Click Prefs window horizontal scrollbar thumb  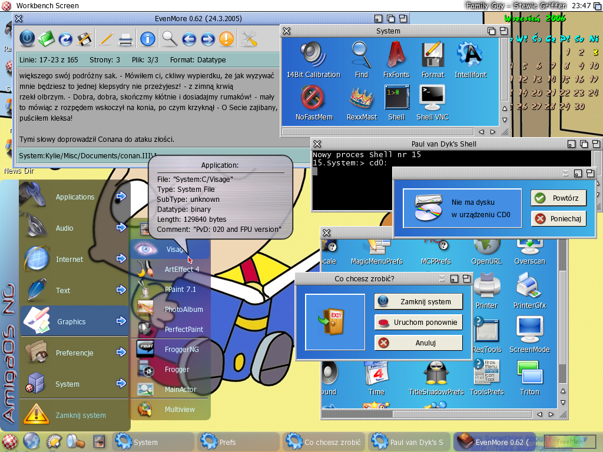462,414
